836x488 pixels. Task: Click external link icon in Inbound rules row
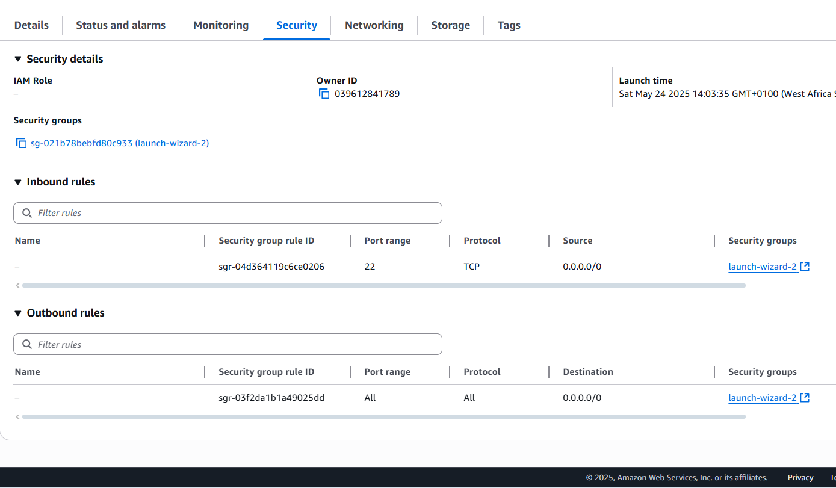(x=805, y=266)
